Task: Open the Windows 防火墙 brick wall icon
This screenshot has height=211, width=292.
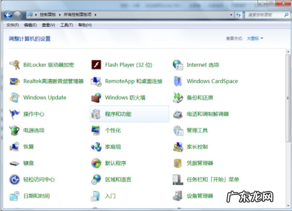Action: (96, 98)
